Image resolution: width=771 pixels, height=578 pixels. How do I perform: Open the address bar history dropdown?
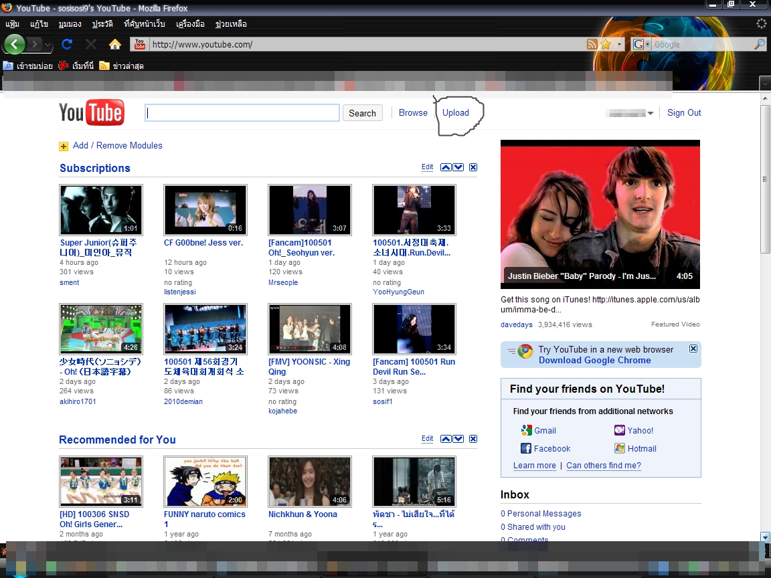pyautogui.click(x=619, y=44)
